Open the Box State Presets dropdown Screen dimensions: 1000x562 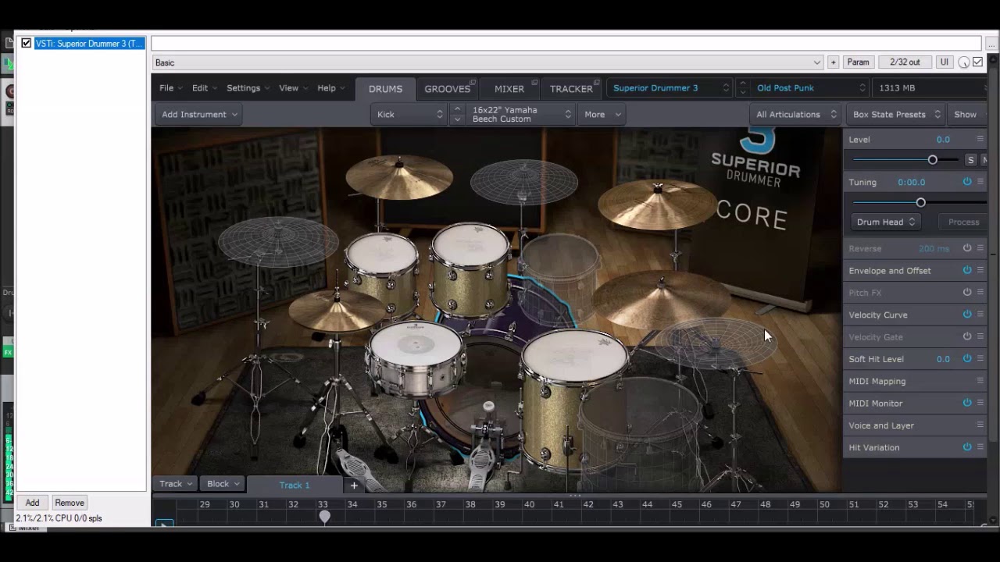coord(896,114)
